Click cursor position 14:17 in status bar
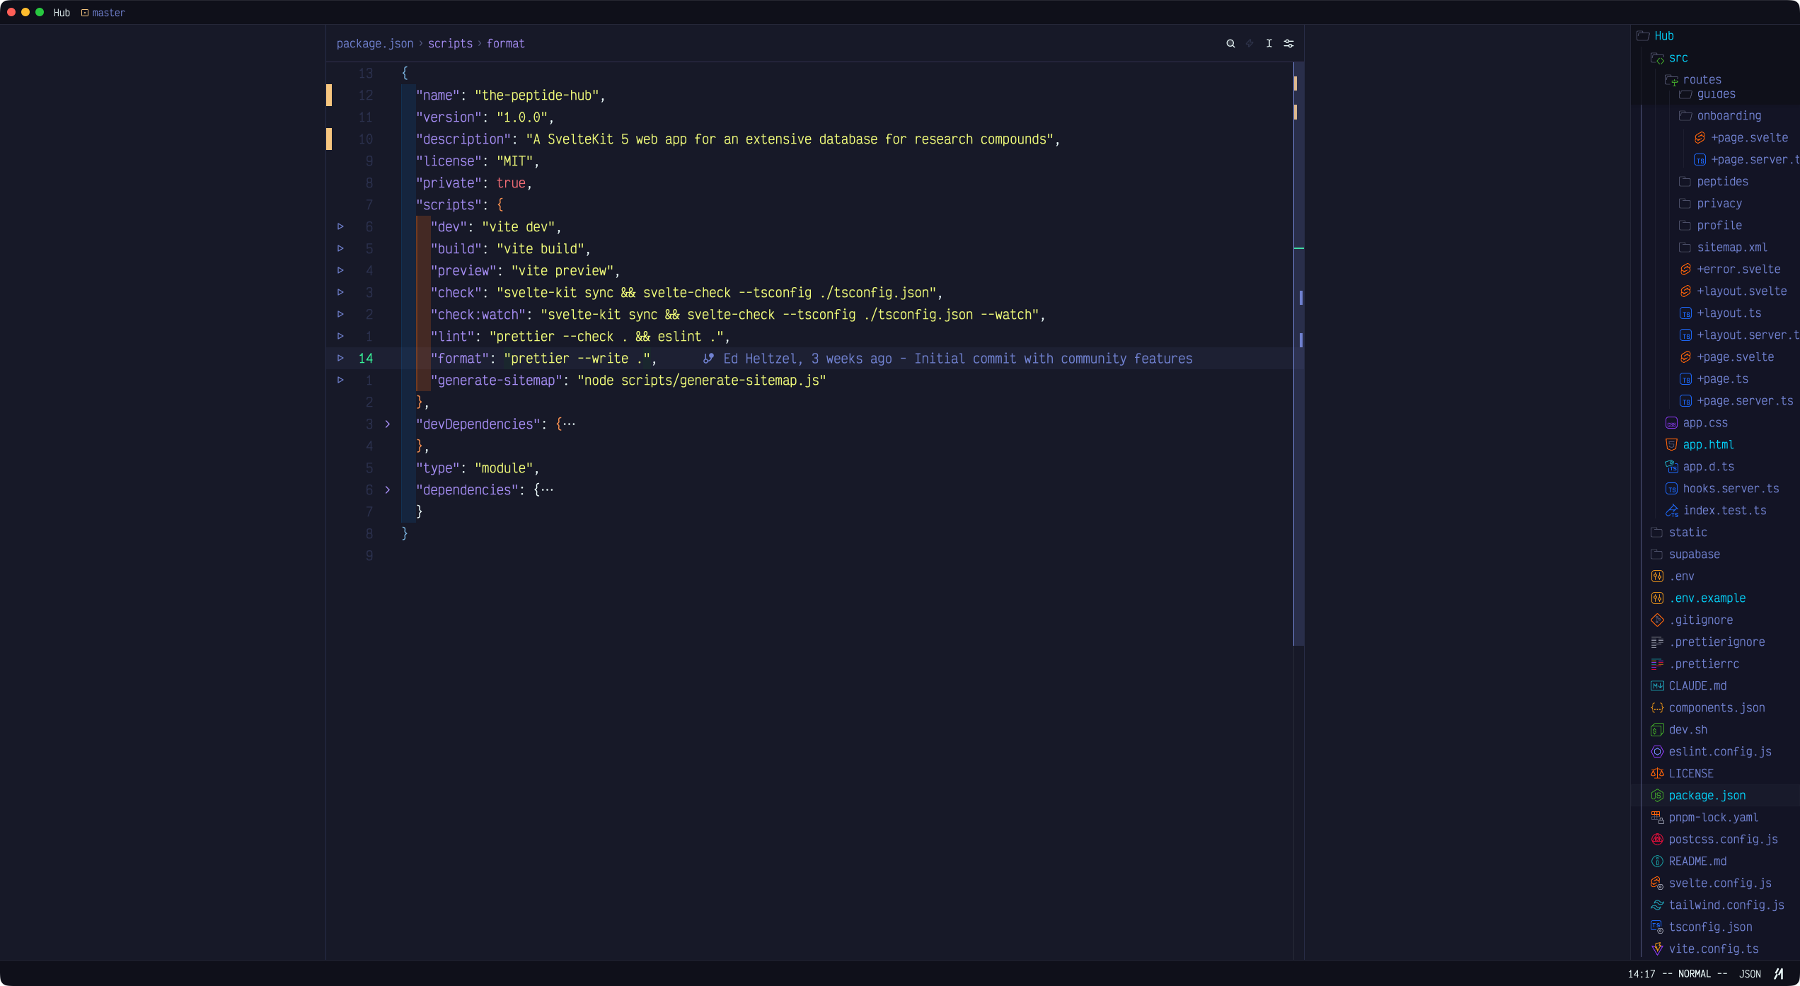The height and width of the screenshot is (986, 1800). [x=1642, y=974]
